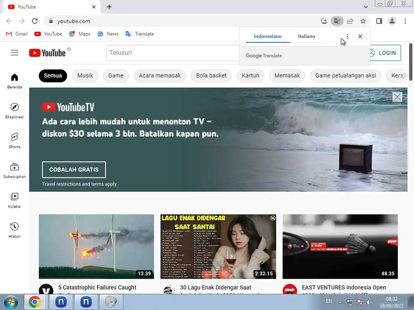The width and height of the screenshot is (414, 310).
Task: Open Translate bookmark
Action: [x=139, y=34]
